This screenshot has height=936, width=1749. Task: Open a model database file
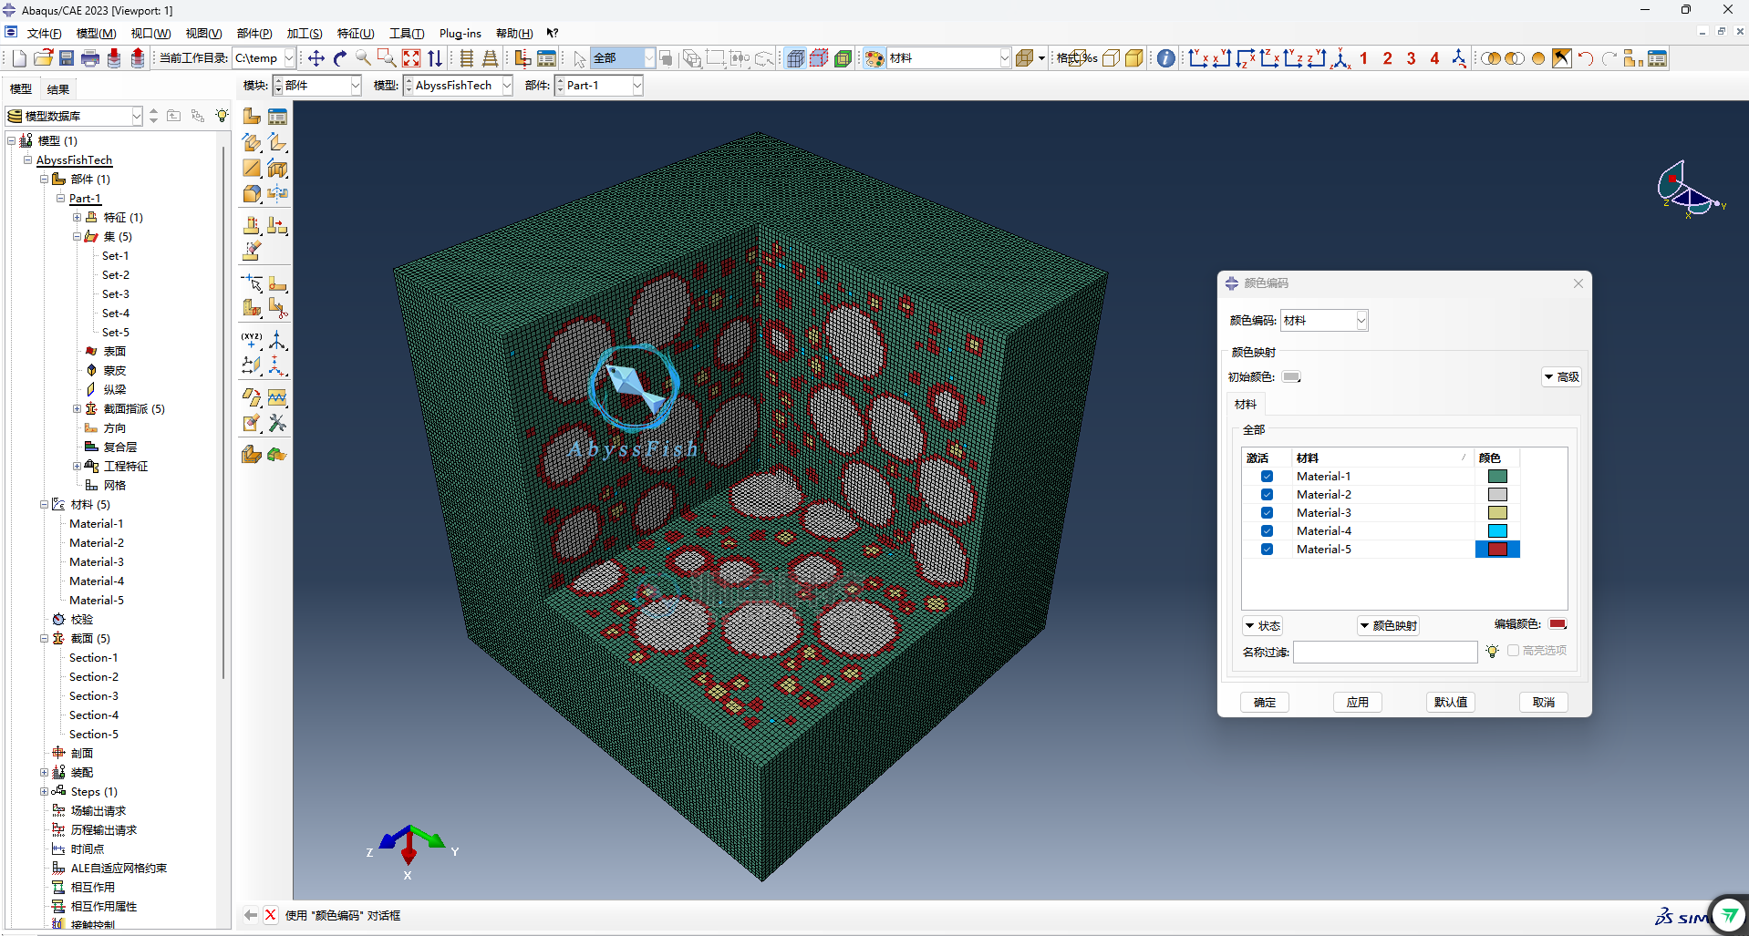coord(43,58)
